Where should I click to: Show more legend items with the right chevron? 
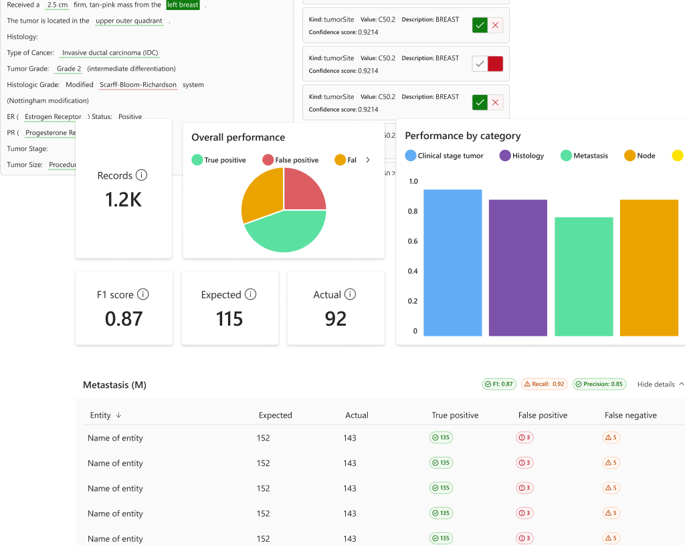[x=368, y=160]
